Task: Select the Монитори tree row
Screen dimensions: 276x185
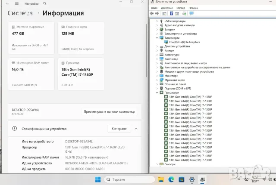Action: [171, 76]
